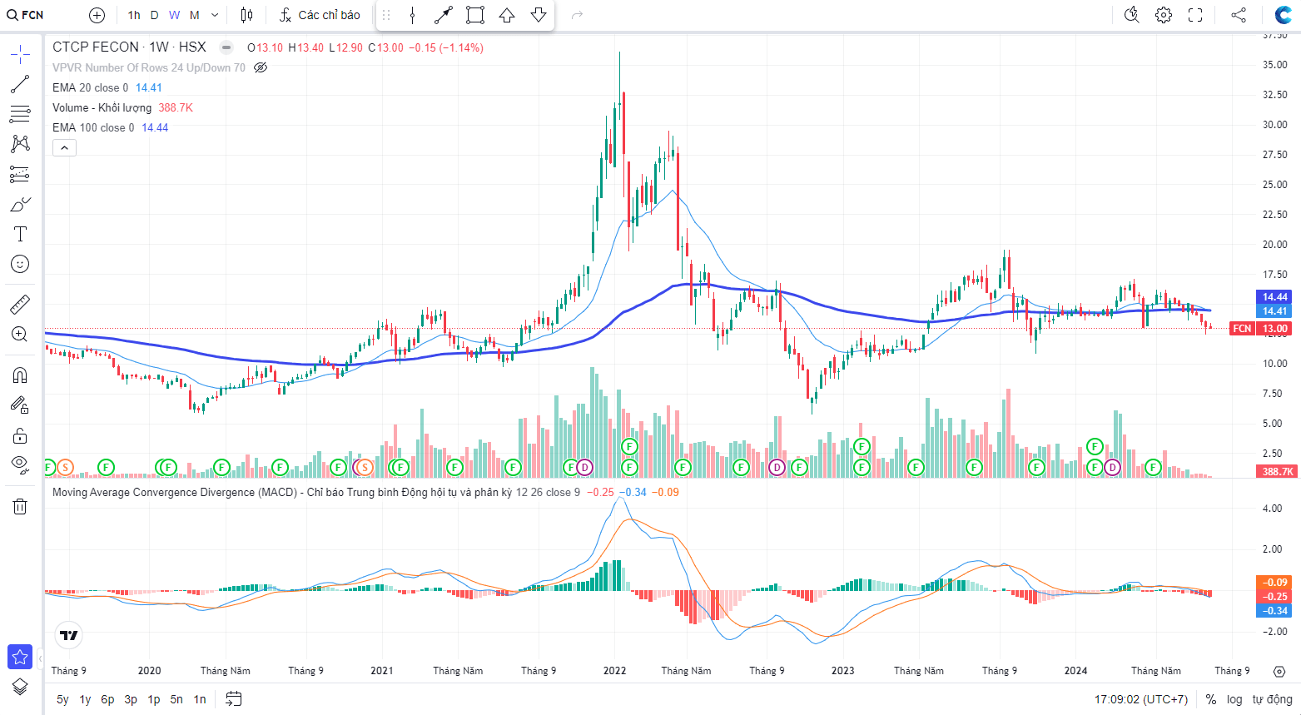Enter fullscreen mode
This screenshot has height=715, width=1301.
pyautogui.click(x=1195, y=15)
